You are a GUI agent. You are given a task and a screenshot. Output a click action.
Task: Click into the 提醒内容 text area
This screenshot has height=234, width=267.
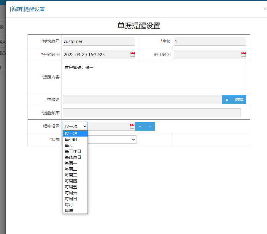(x=155, y=76)
